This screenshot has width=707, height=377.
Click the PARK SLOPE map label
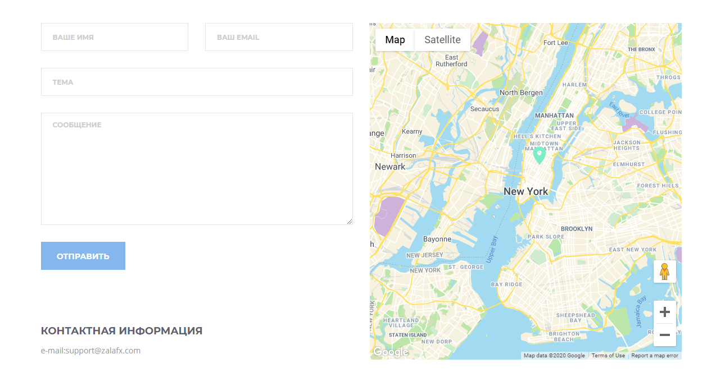[x=546, y=237]
